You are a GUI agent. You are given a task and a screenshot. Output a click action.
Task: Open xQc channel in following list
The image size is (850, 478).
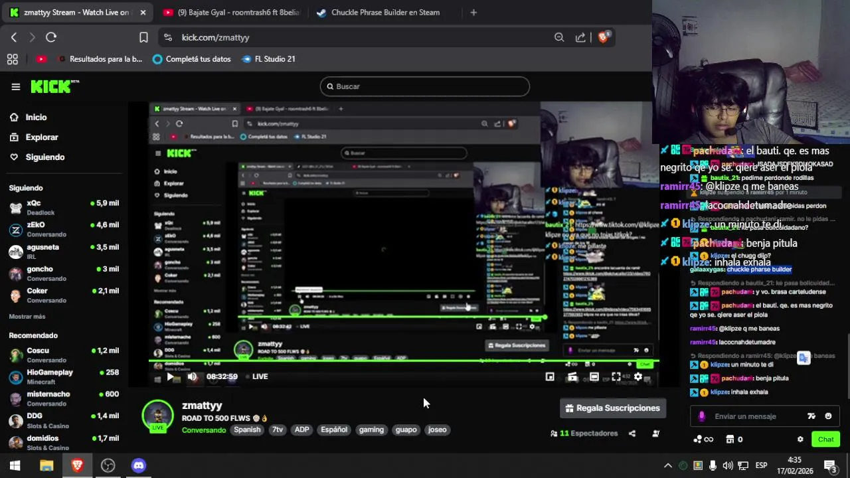(x=64, y=207)
